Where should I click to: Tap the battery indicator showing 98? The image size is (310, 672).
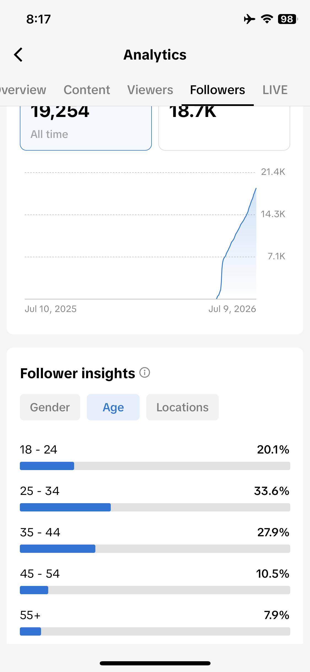point(288,19)
